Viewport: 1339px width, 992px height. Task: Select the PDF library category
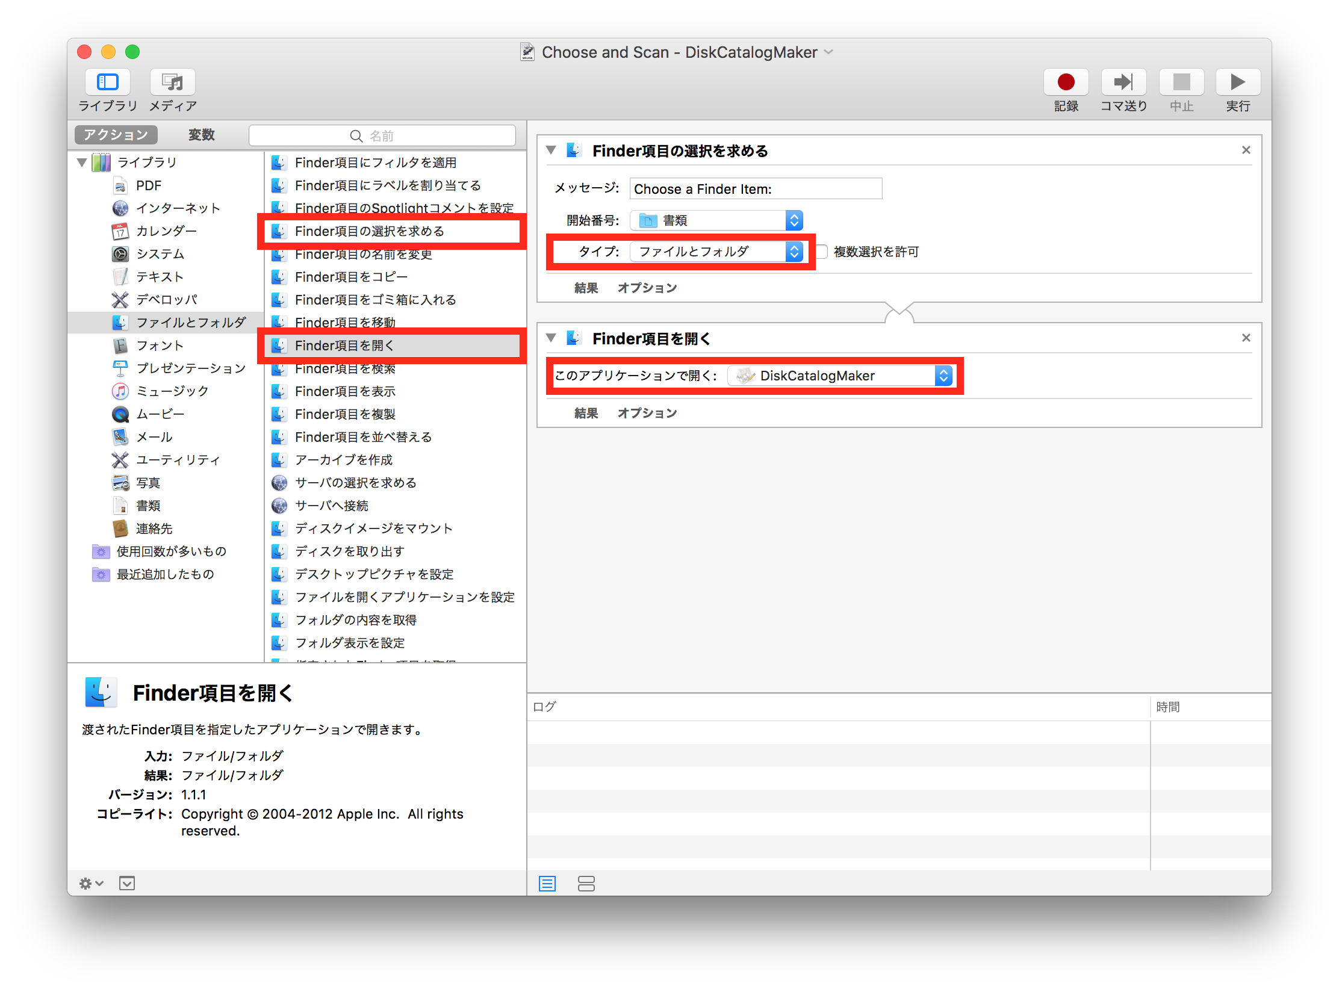coord(149,185)
